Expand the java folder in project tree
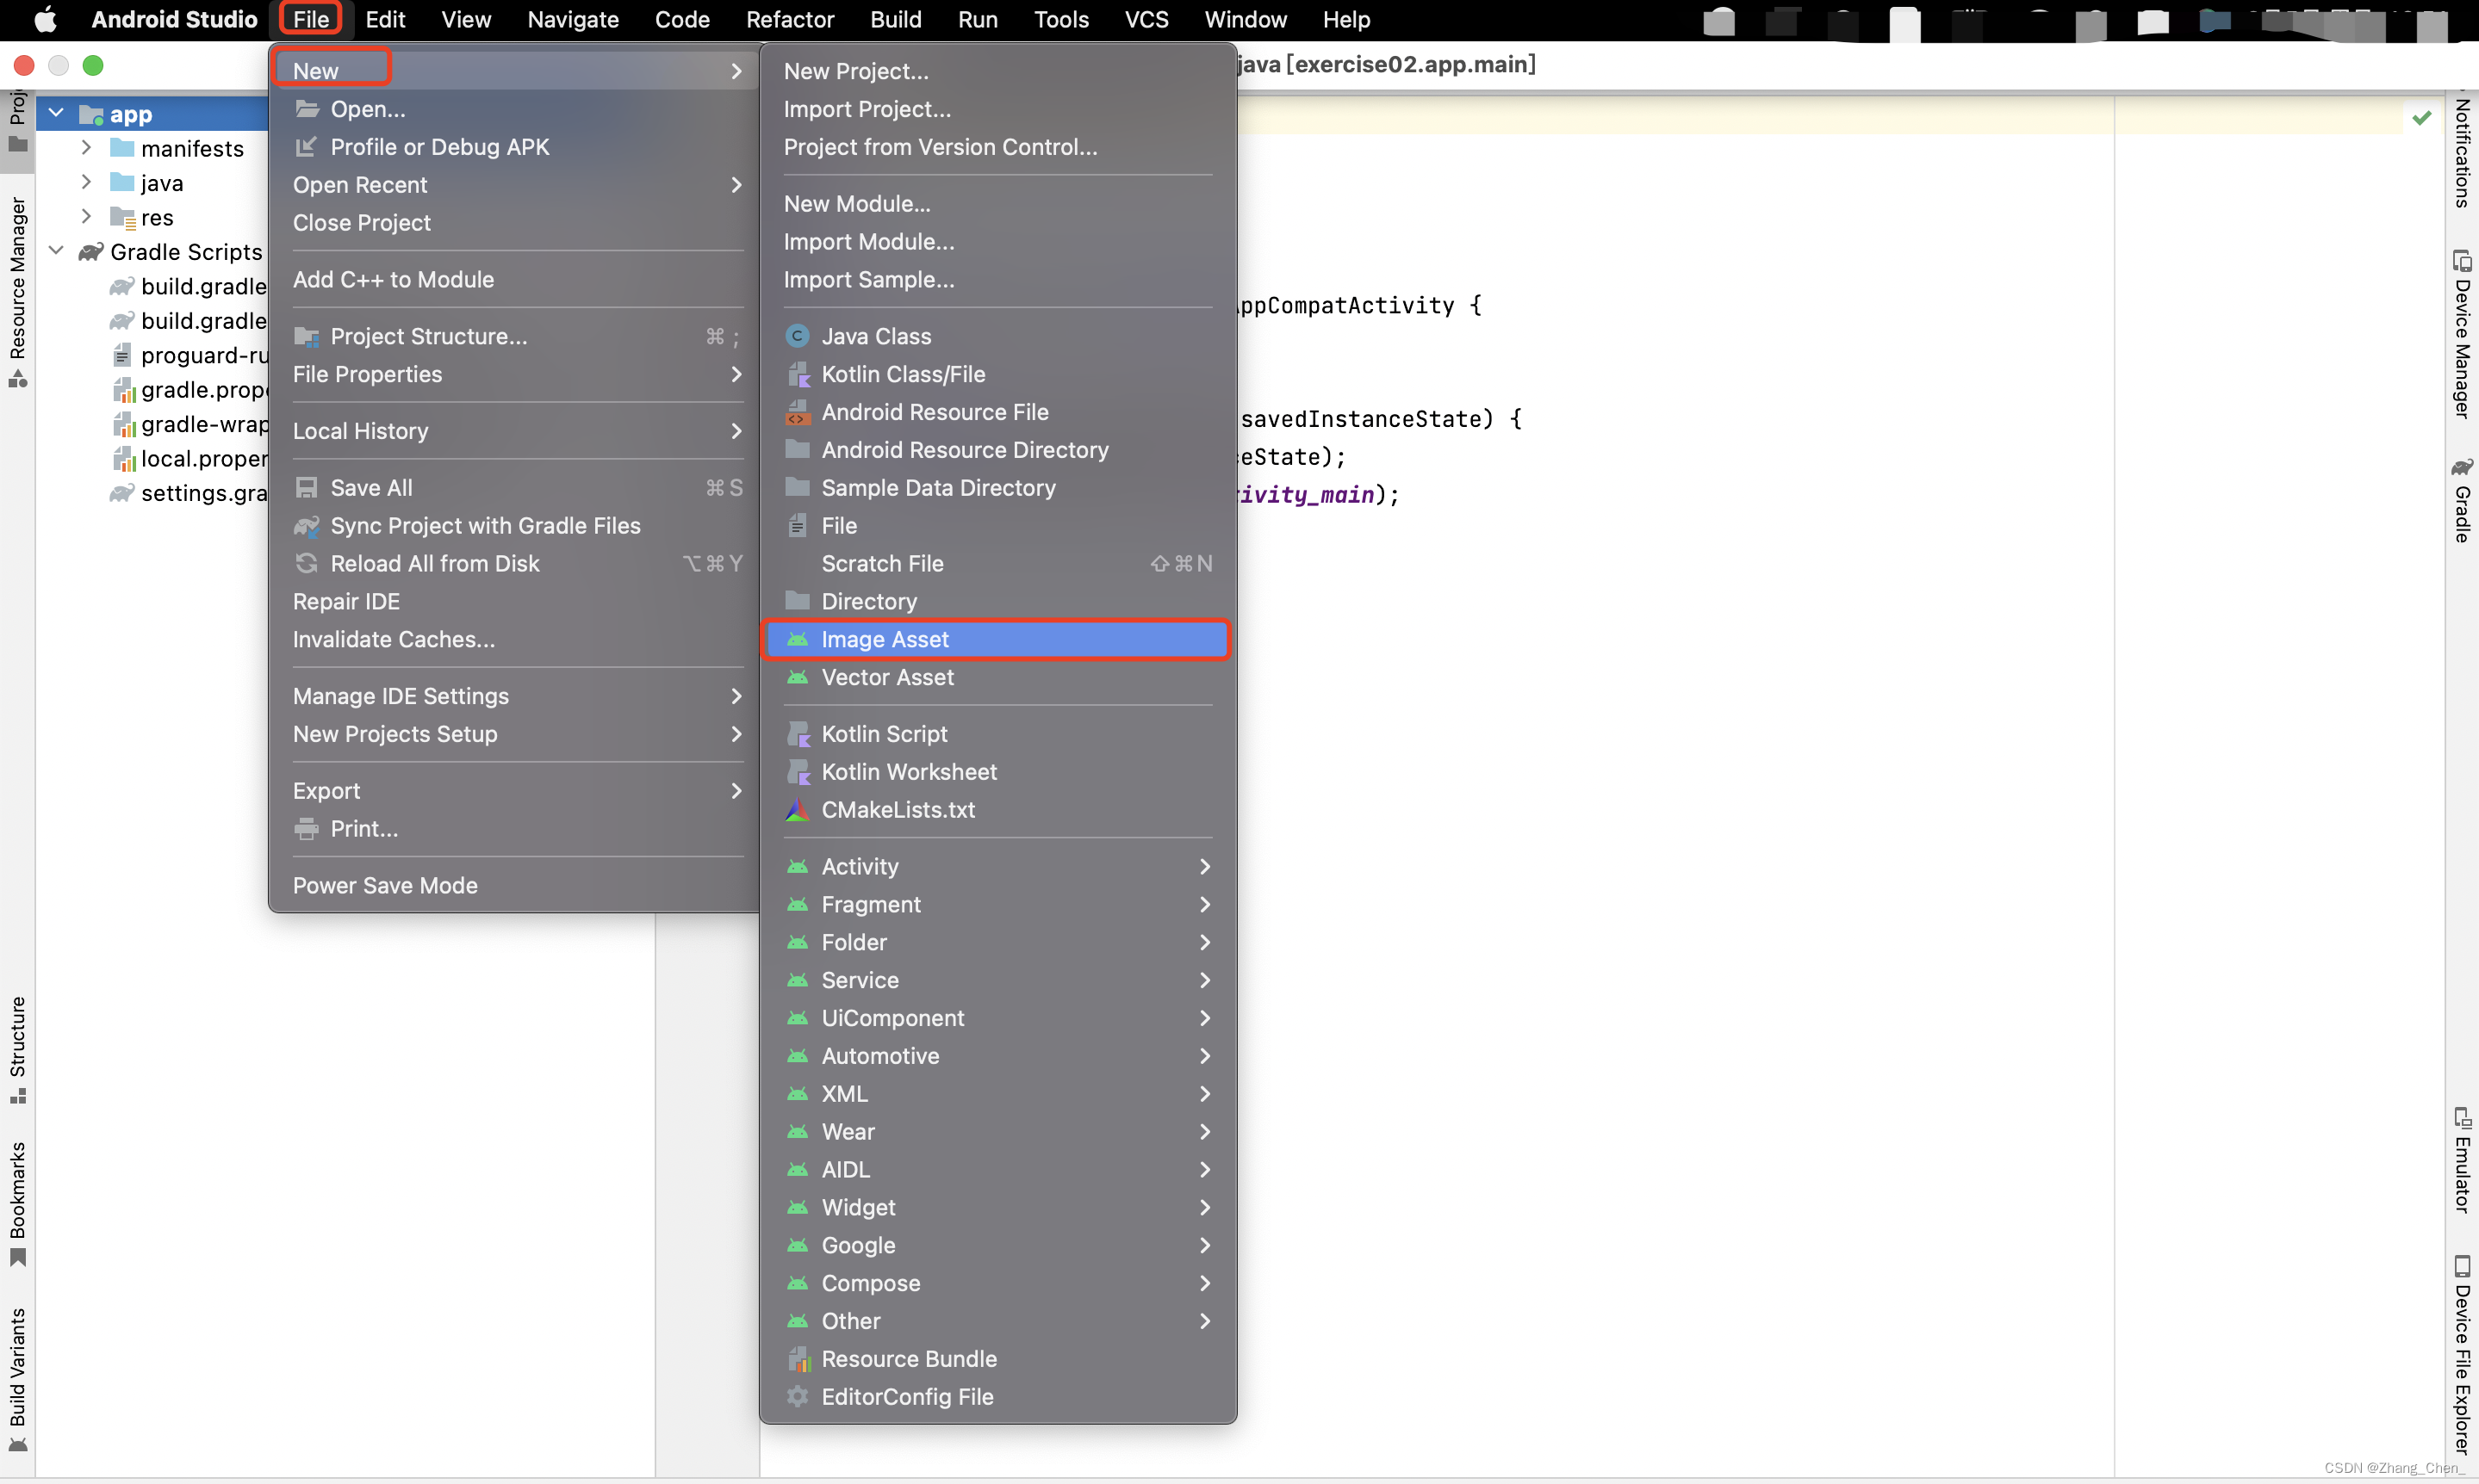This screenshot has width=2479, height=1484. [87, 183]
